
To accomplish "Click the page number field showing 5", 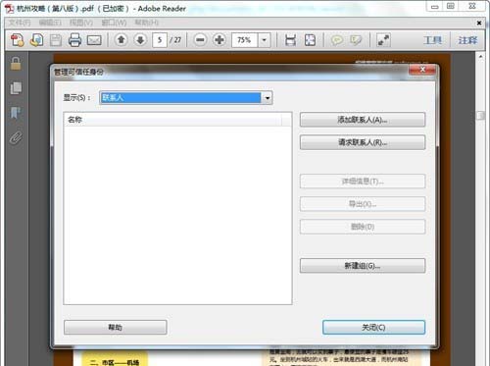I will coord(160,40).
